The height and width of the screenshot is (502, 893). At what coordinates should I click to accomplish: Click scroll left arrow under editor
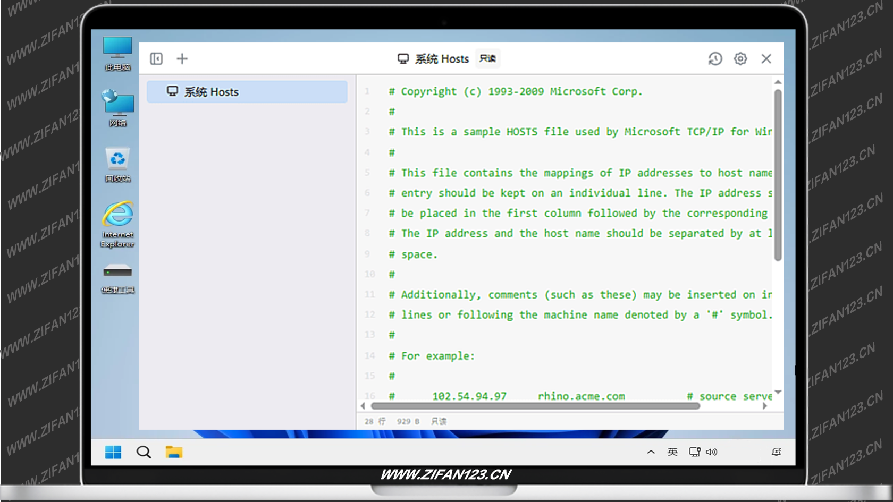coord(363,406)
